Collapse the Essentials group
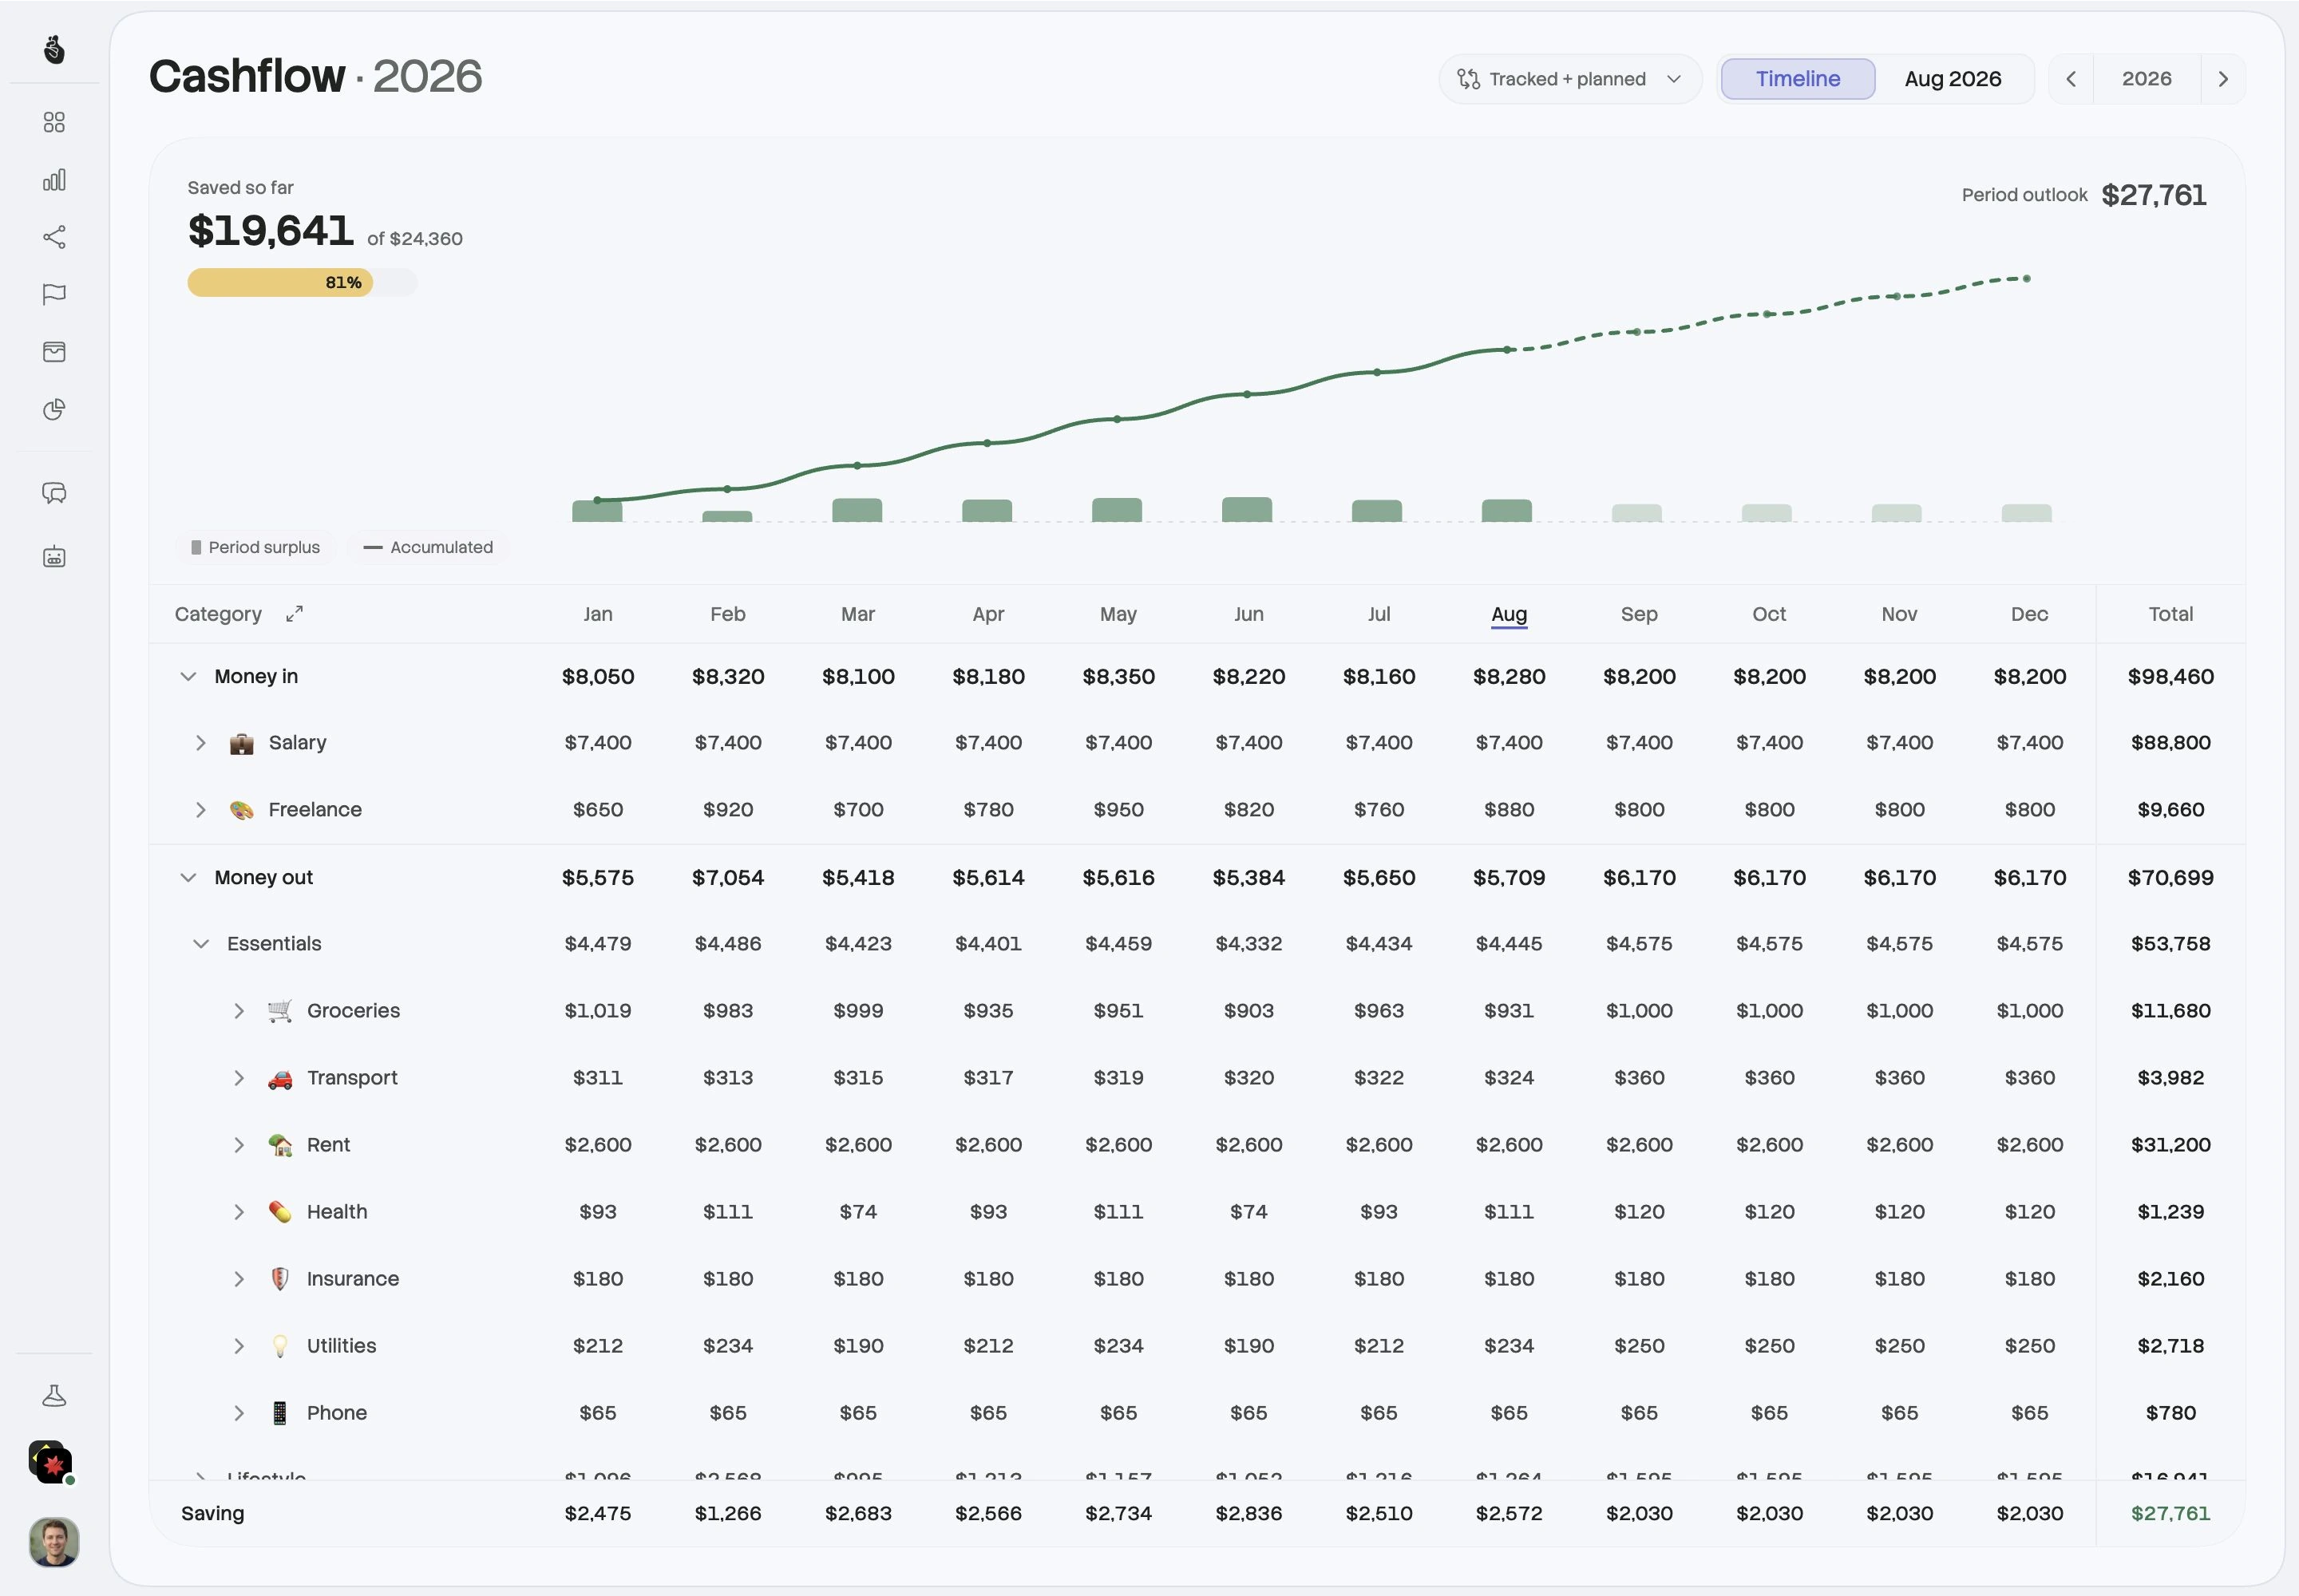The width and height of the screenshot is (2299, 1596). 200,944
